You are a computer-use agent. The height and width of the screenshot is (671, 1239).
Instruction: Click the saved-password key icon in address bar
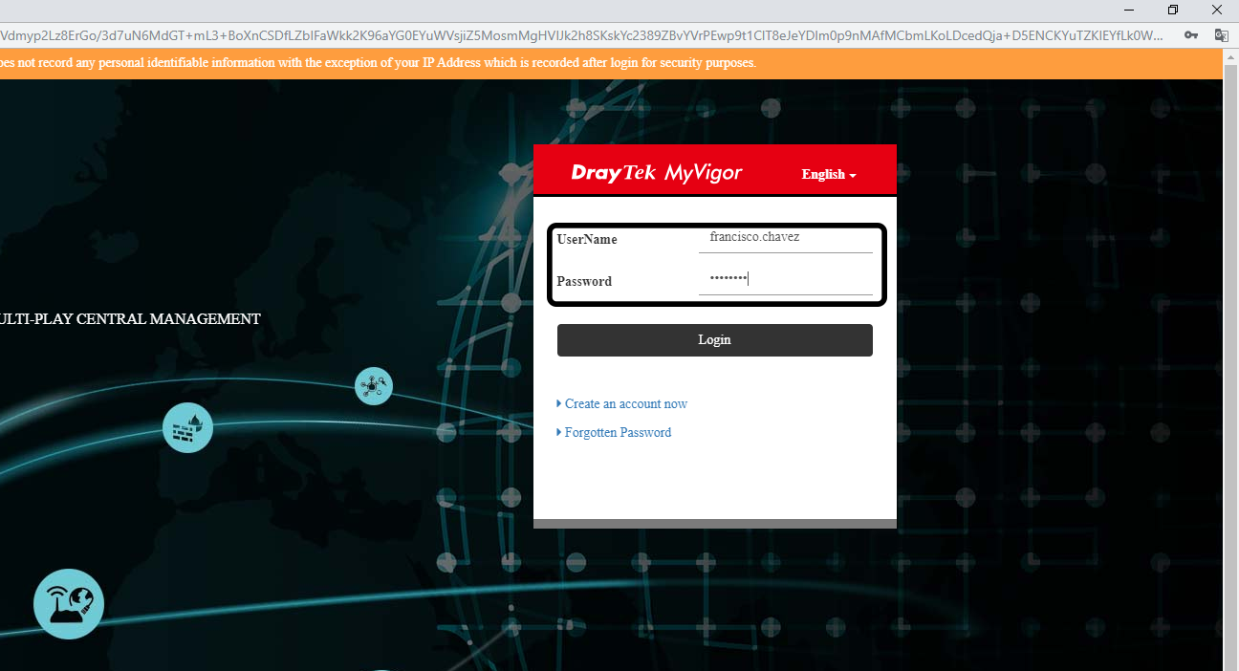click(1191, 34)
